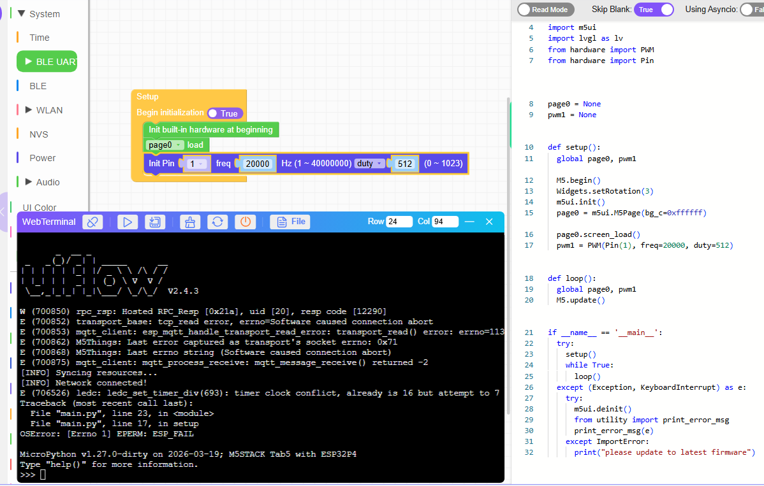Viewport: 764px width, 486px height.
Task: Click the File button in WebTerminal
Action: [x=290, y=222]
